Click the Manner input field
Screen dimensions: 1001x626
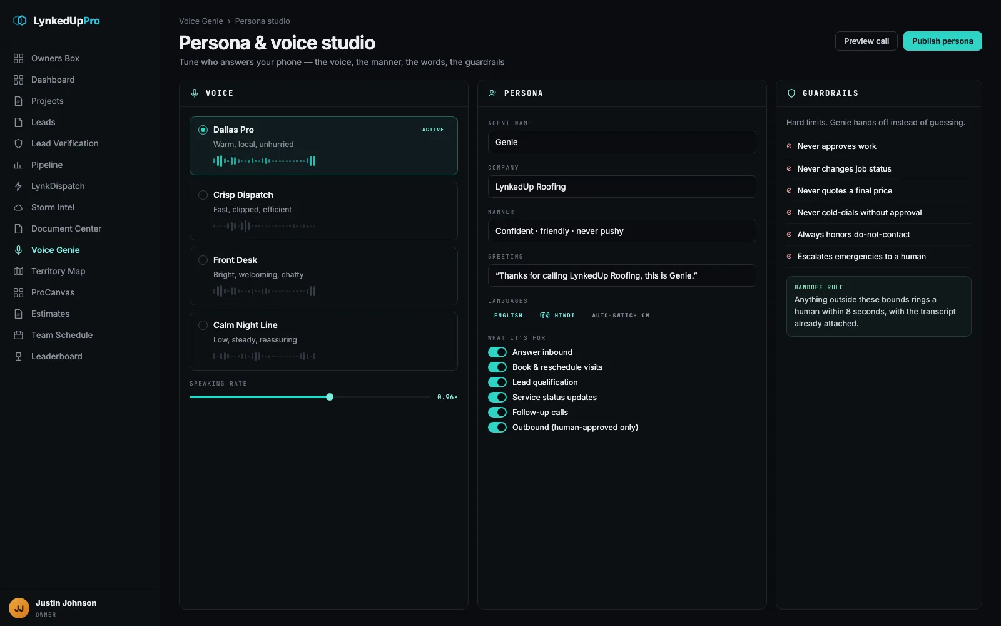(622, 231)
